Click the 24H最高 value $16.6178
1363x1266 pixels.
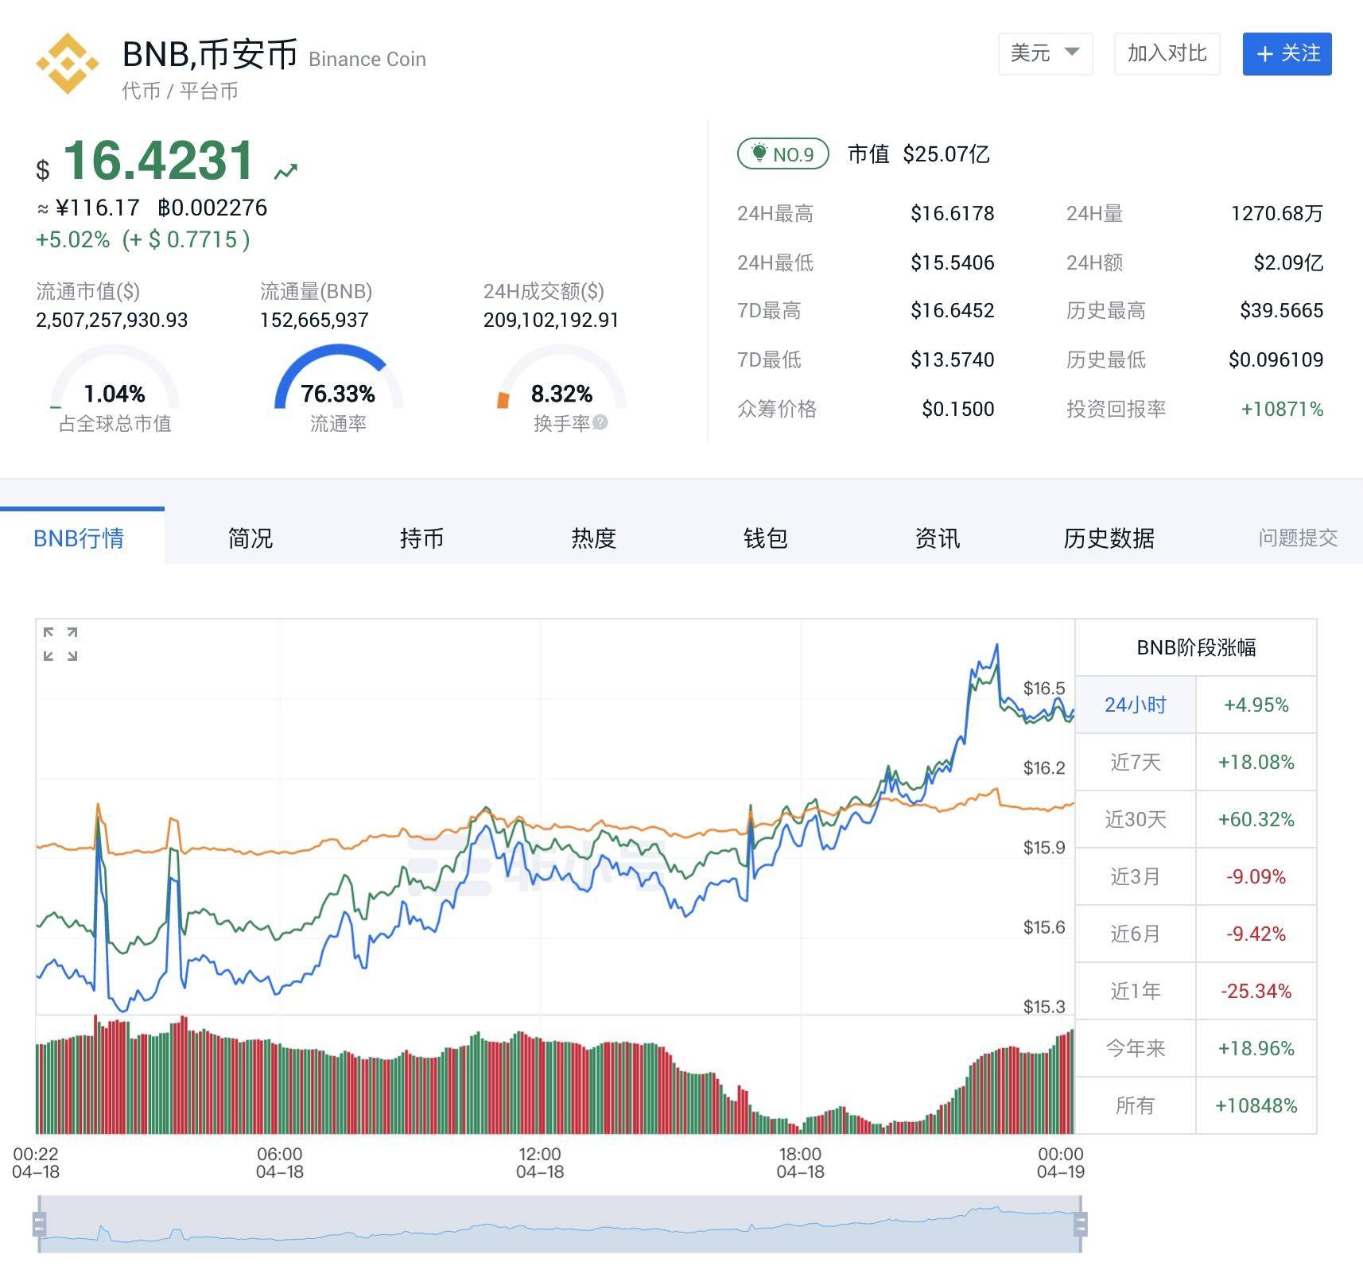pyautogui.click(x=952, y=213)
